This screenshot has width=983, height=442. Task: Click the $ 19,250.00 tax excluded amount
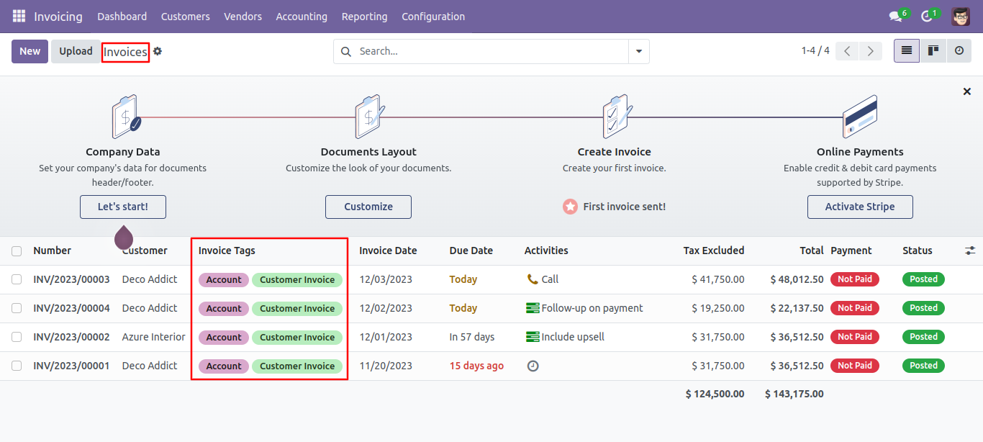(x=718, y=308)
